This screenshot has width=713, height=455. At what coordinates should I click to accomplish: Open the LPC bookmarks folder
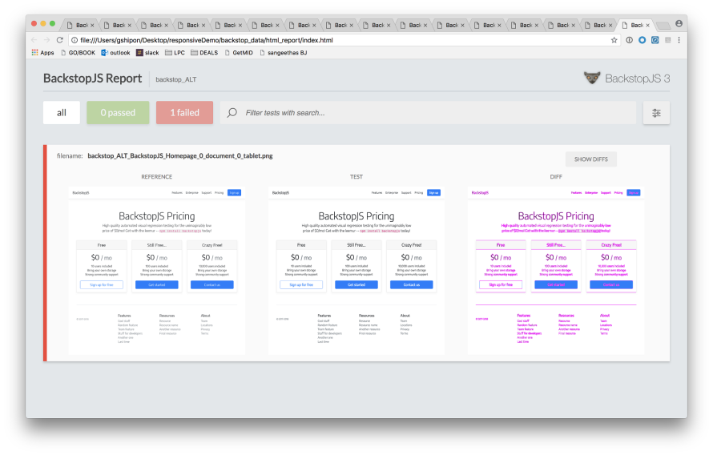175,53
